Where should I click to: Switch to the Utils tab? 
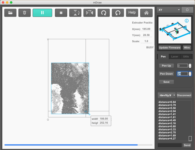point(186,57)
